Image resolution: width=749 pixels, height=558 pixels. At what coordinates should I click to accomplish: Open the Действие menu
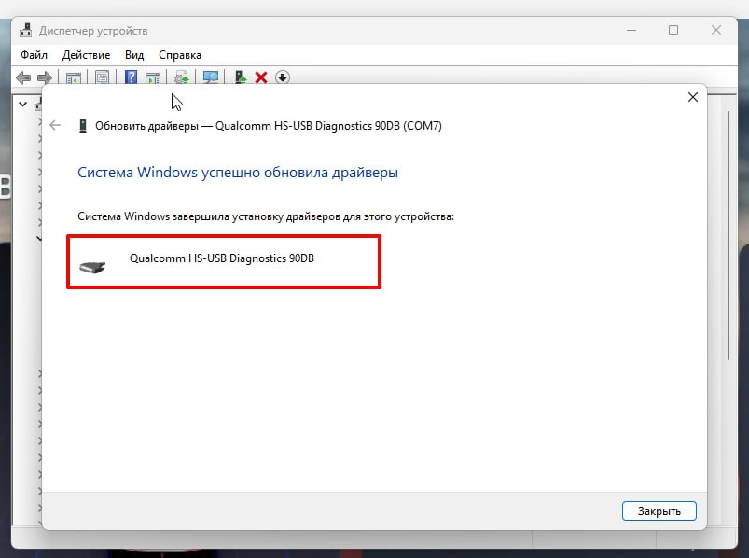pyautogui.click(x=86, y=55)
